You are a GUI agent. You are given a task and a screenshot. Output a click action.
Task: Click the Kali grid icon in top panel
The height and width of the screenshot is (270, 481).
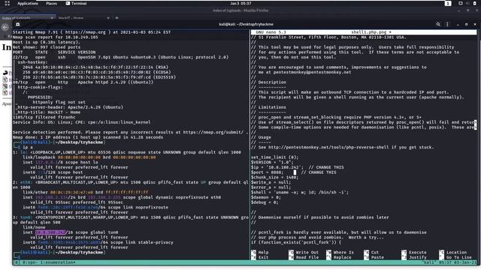7,3
